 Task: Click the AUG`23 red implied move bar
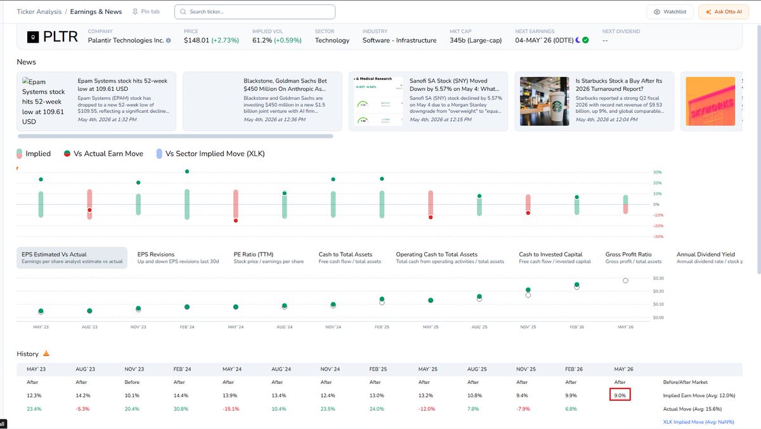[89, 204]
